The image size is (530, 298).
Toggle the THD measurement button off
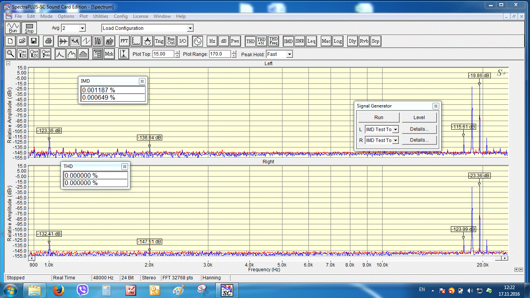click(x=251, y=41)
